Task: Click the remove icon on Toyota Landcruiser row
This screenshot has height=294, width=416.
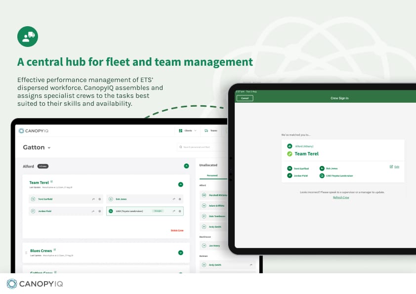Action: tap(180, 211)
